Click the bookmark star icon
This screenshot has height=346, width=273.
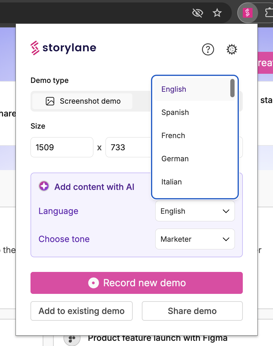click(217, 13)
